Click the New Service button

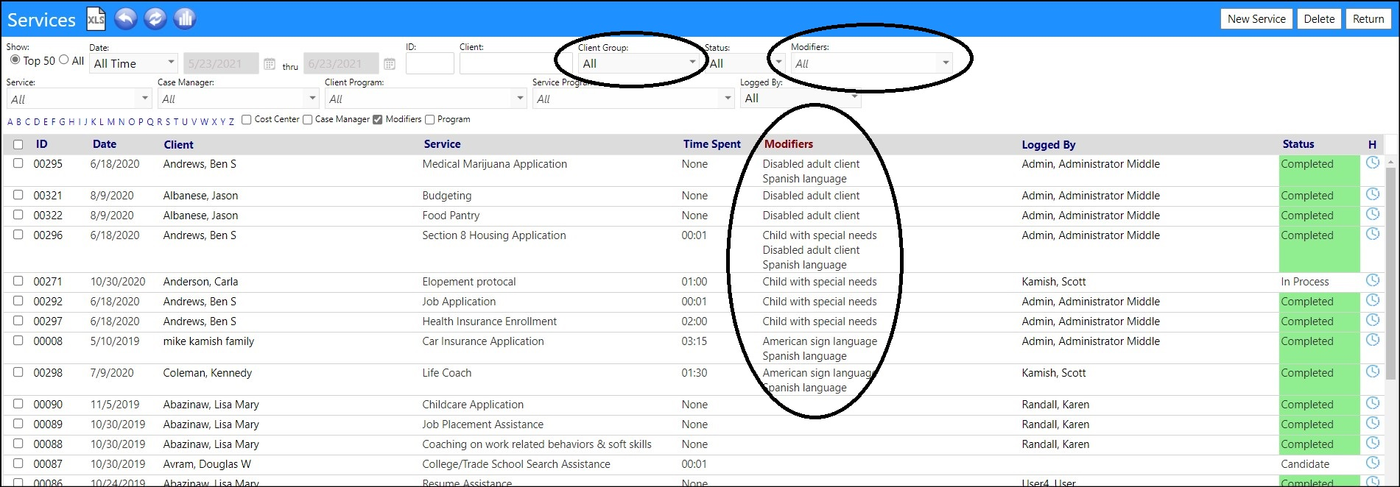click(x=1256, y=19)
